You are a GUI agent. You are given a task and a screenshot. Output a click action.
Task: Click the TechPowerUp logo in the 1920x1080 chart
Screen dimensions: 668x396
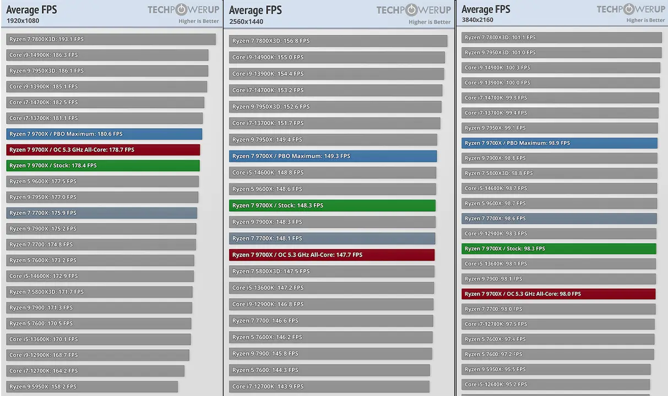coord(183,10)
